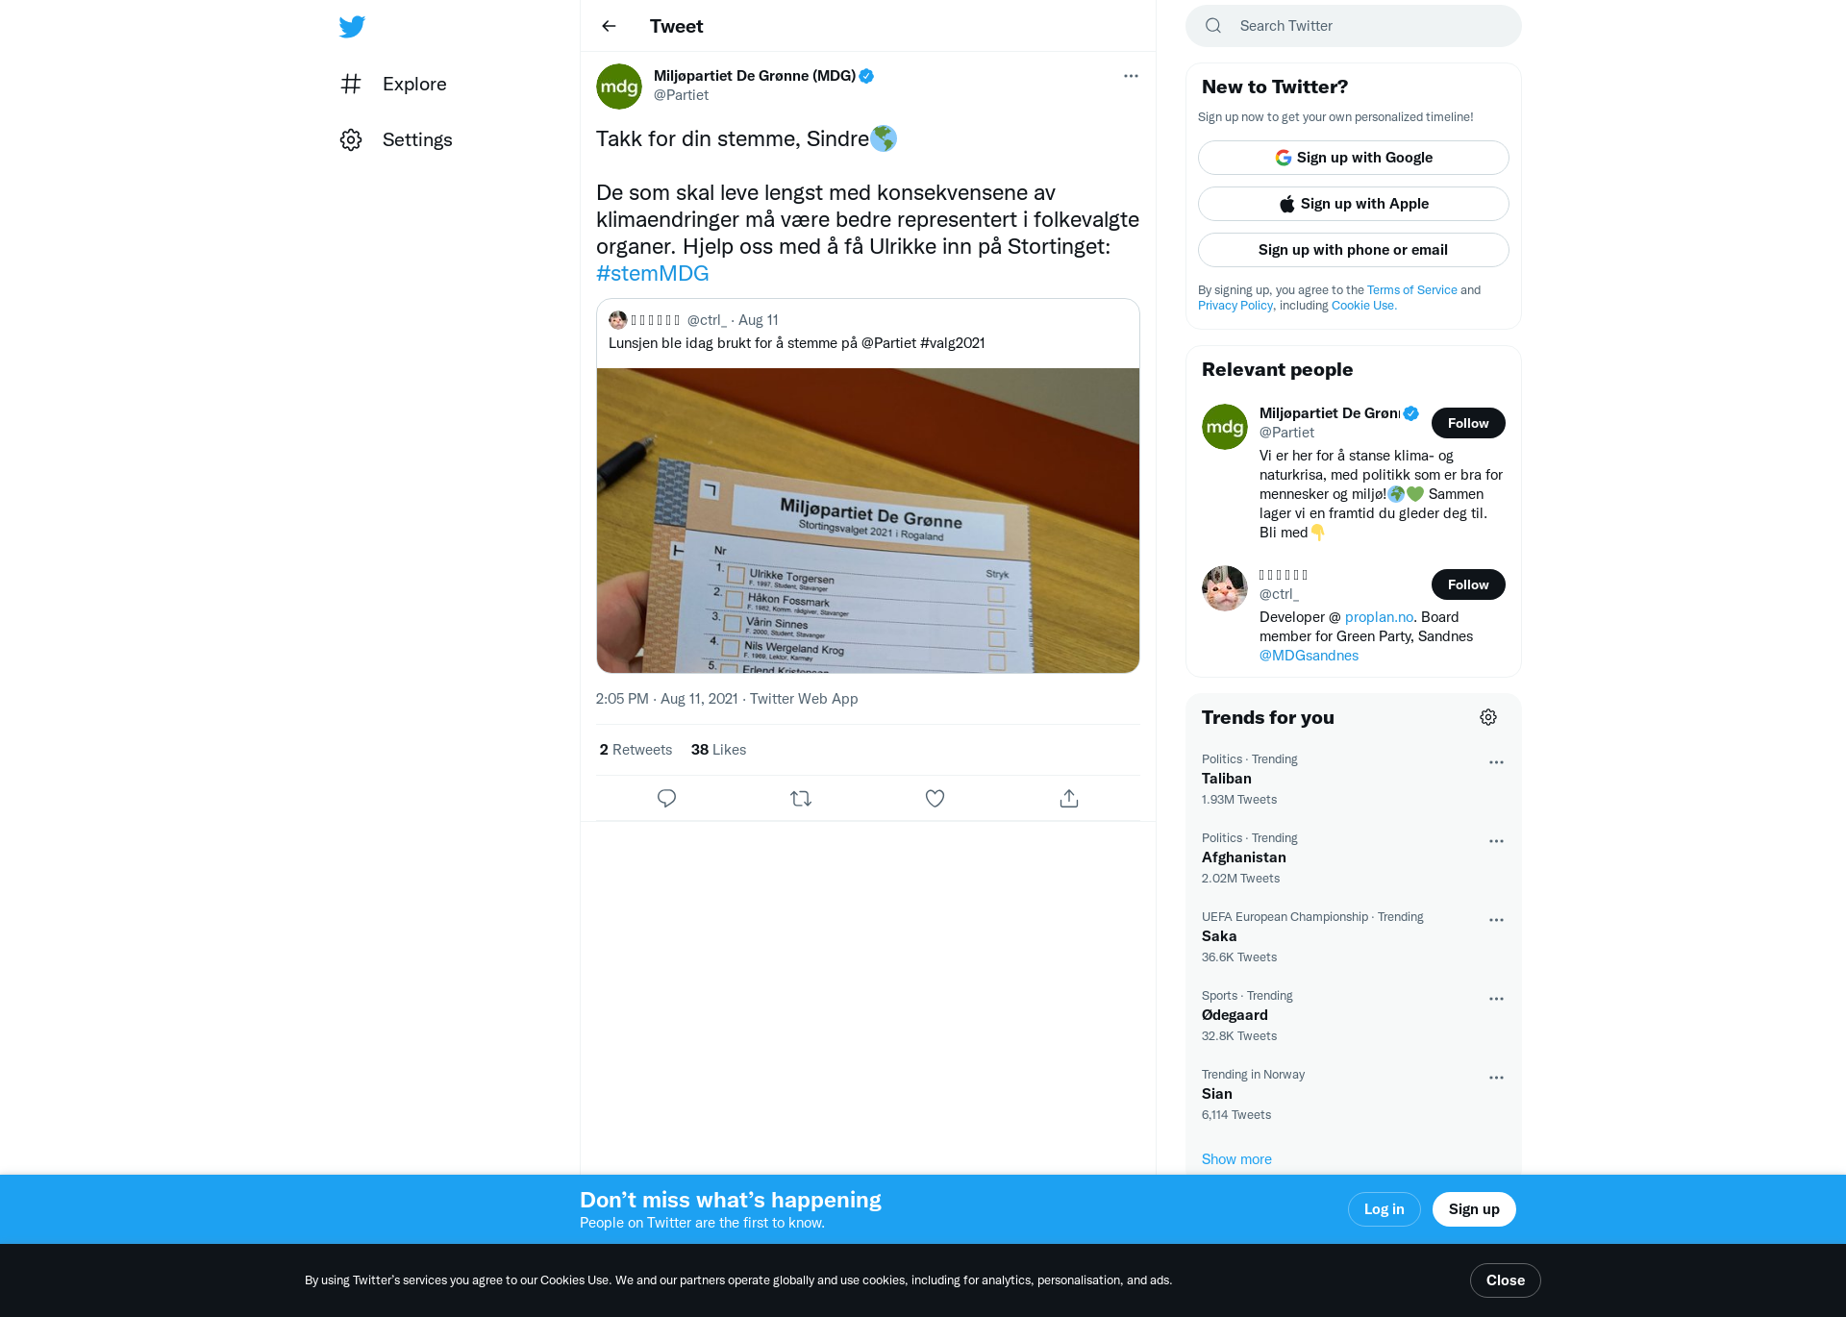The height and width of the screenshot is (1317, 1846).
Task: Close the cookie notice banner
Action: point(1505,1280)
